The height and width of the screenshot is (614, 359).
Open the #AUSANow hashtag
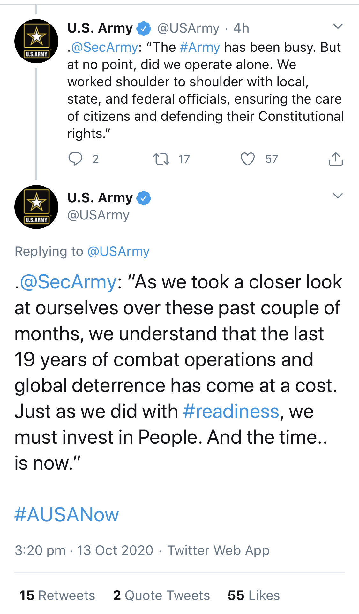coord(67,515)
